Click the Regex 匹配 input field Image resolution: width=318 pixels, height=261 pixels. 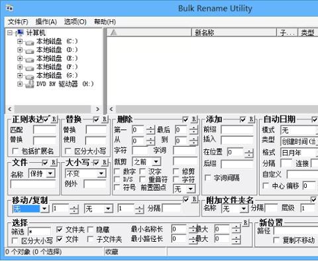click(x=45, y=130)
